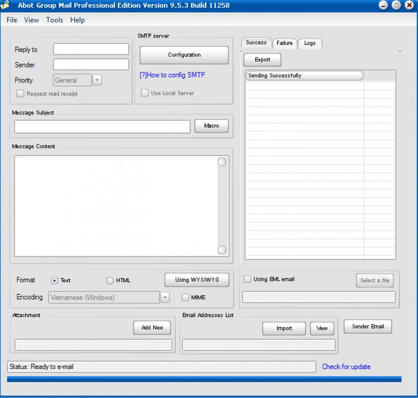Open the Tools menu
Viewport: 418px width, 398px height.
pyautogui.click(x=55, y=20)
